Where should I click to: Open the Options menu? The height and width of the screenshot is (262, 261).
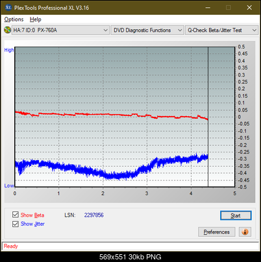pyautogui.click(x=14, y=19)
